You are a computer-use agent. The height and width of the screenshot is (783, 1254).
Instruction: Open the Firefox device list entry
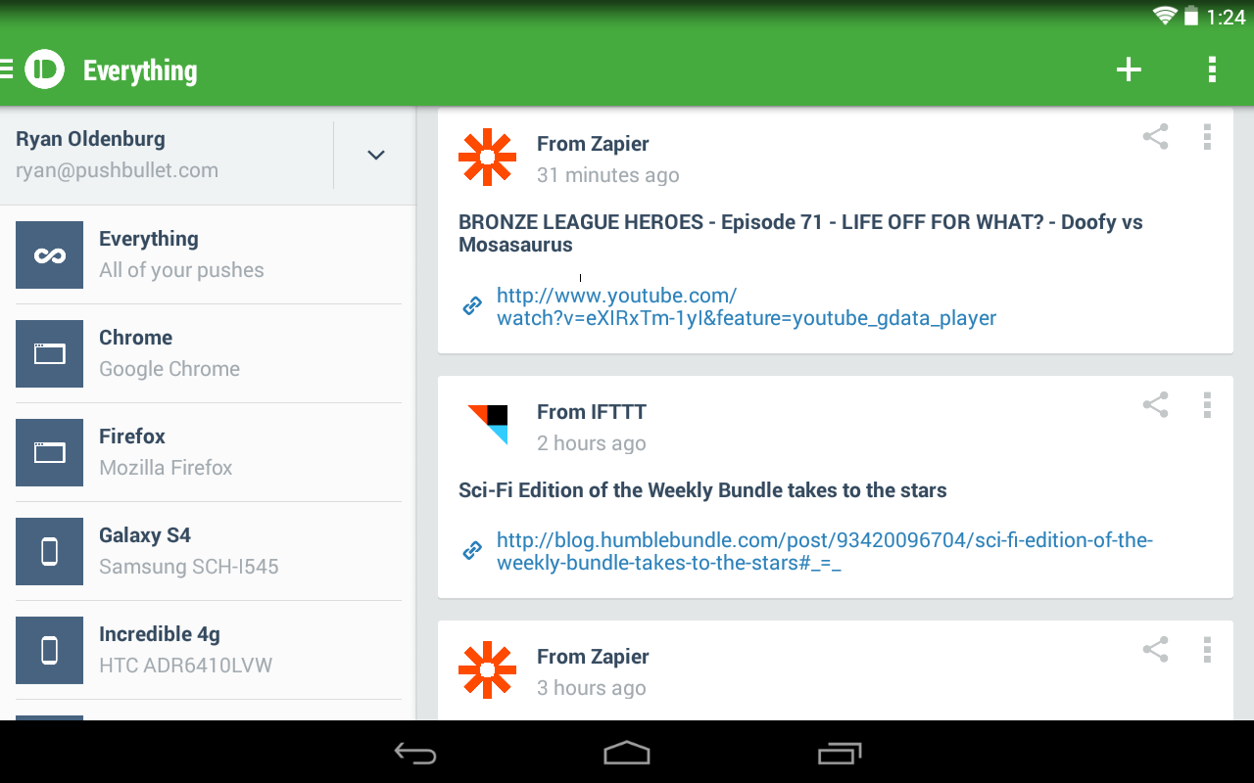pyautogui.click(x=208, y=452)
